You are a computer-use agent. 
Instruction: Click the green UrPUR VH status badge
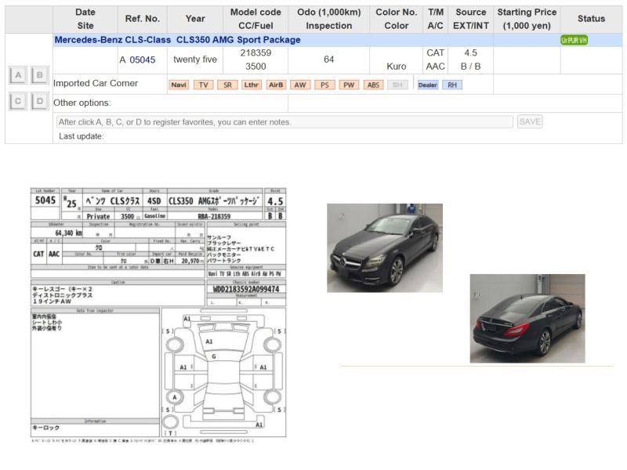[x=574, y=41]
